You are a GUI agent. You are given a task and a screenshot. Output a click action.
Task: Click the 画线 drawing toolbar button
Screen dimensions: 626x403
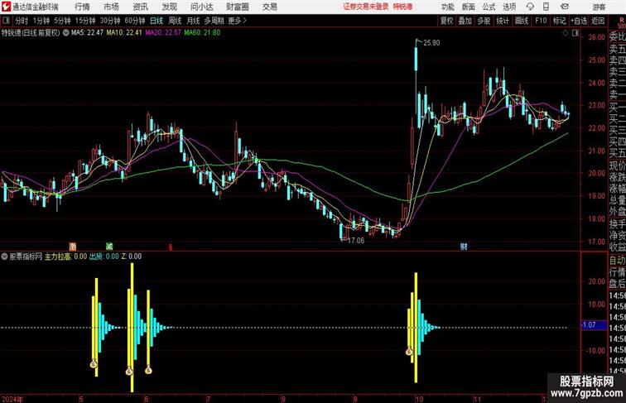click(x=522, y=21)
